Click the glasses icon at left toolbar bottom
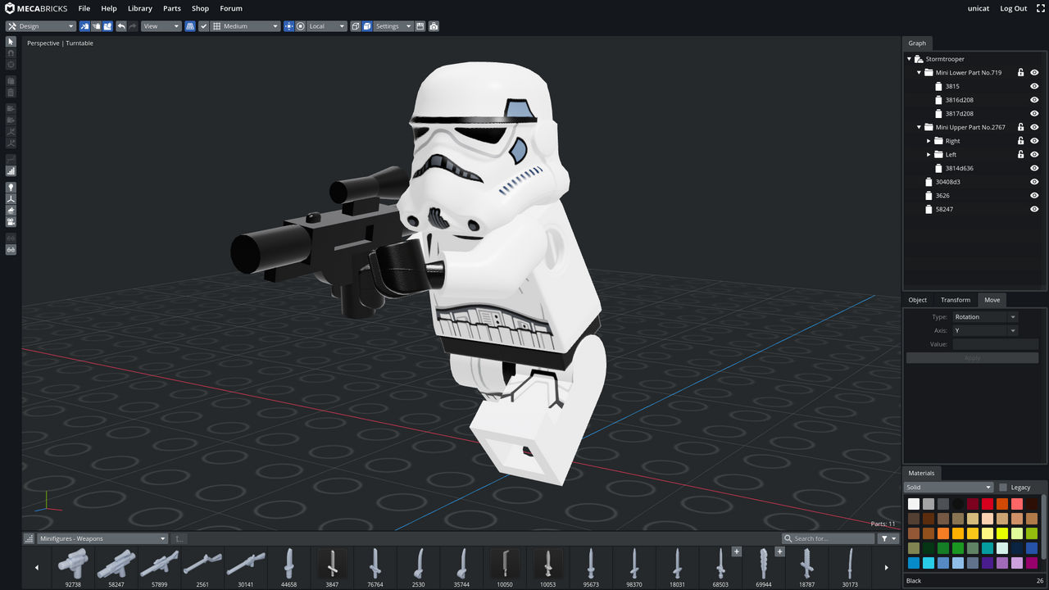The image size is (1049, 590). pos(11,249)
